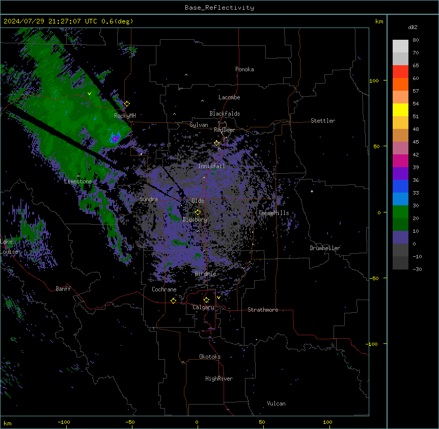439x429 pixels.
Task: Select the Lake Louise label
Action: (x=9, y=247)
